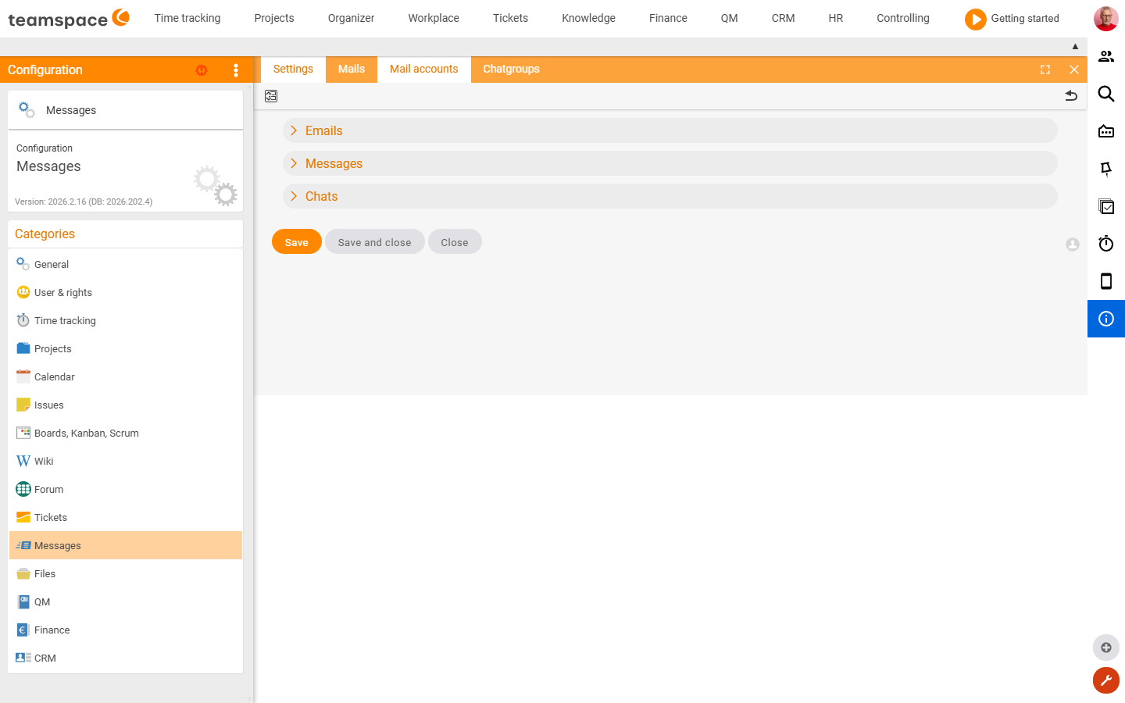Open the folder-with-dots icon in right sidebar
The height and width of the screenshot is (703, 1125).
point(1106,131)
